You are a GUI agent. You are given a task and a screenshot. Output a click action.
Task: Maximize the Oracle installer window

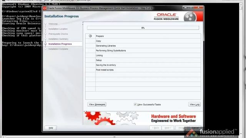pos(191,7)
